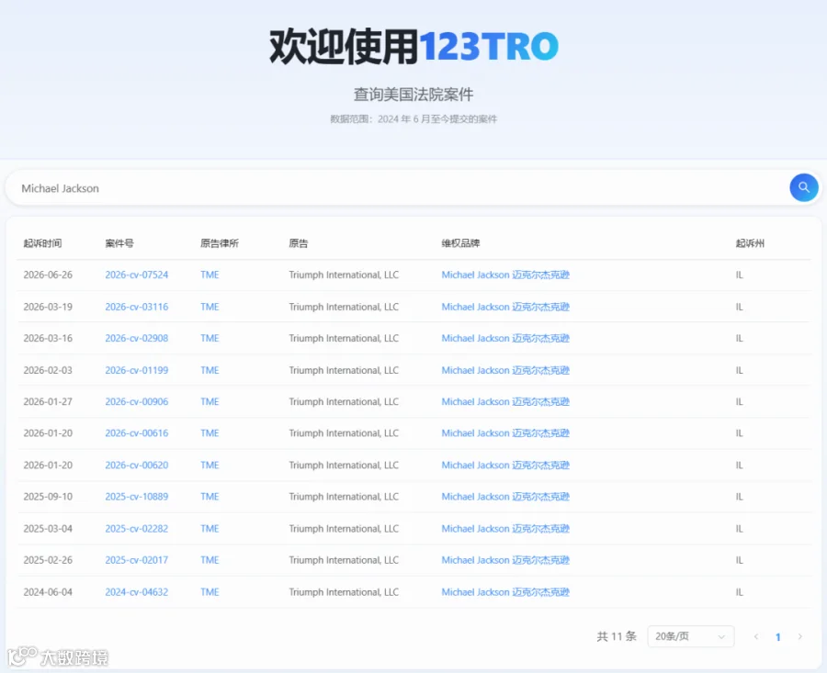This screenshot has width=827, height=673.
Task: Select page number 1
Action: coord(778,637)
